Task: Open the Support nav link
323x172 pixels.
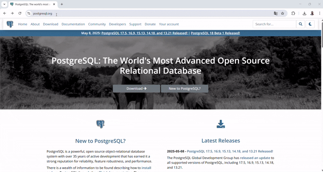Action: (x=135, y=24)
